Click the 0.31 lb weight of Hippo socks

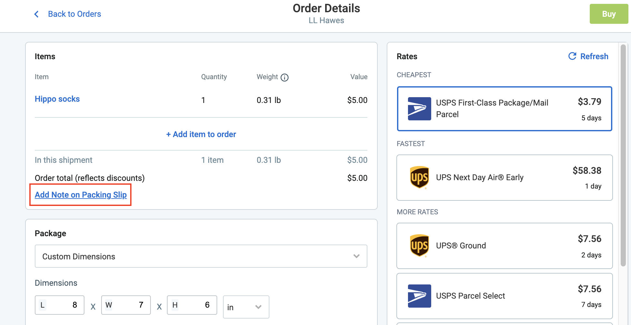(269, 100)
